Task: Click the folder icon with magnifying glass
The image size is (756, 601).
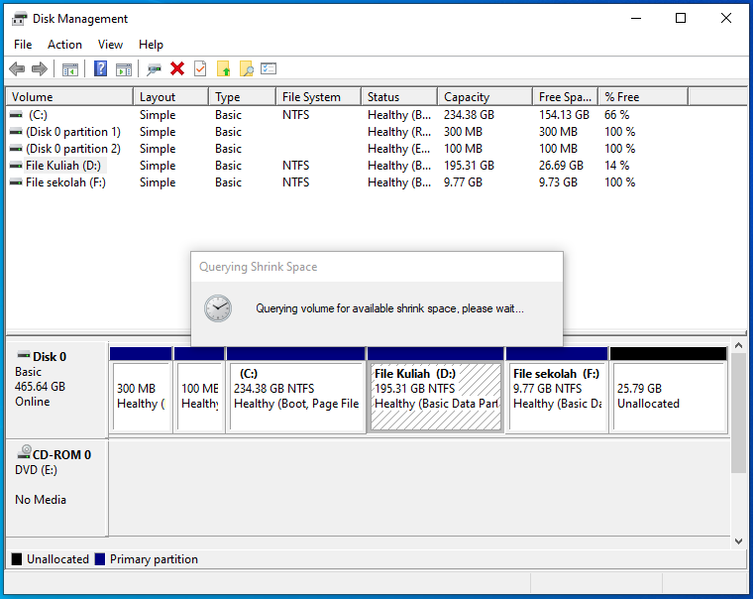Action: point(246,69)
